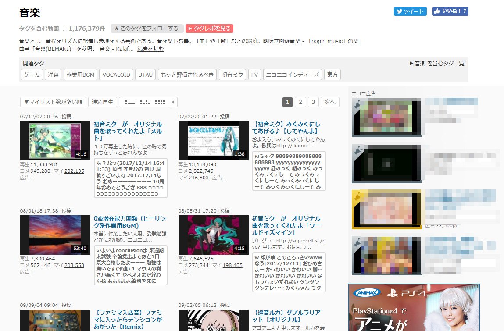
Task: Open mylist count 198,405 link
Action: tap(233, 265)
